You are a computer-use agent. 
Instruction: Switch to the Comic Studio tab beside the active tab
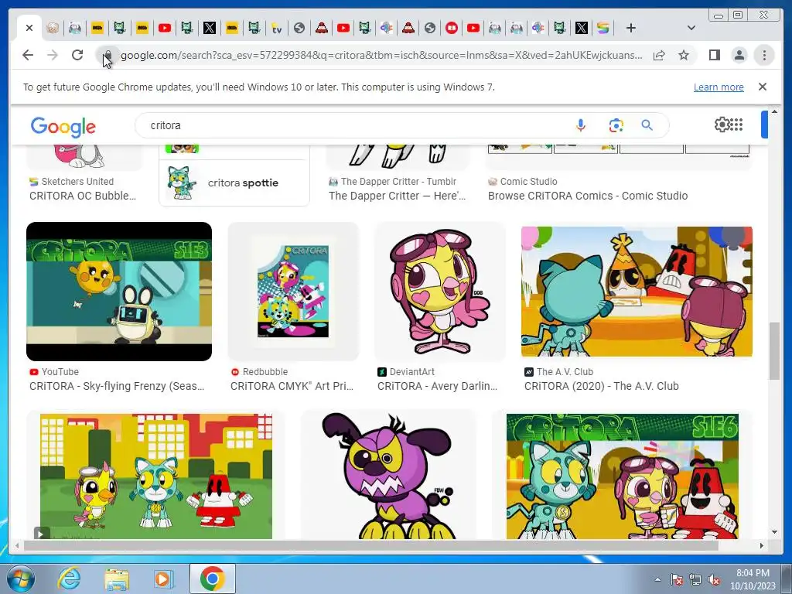tap(53, 29)
